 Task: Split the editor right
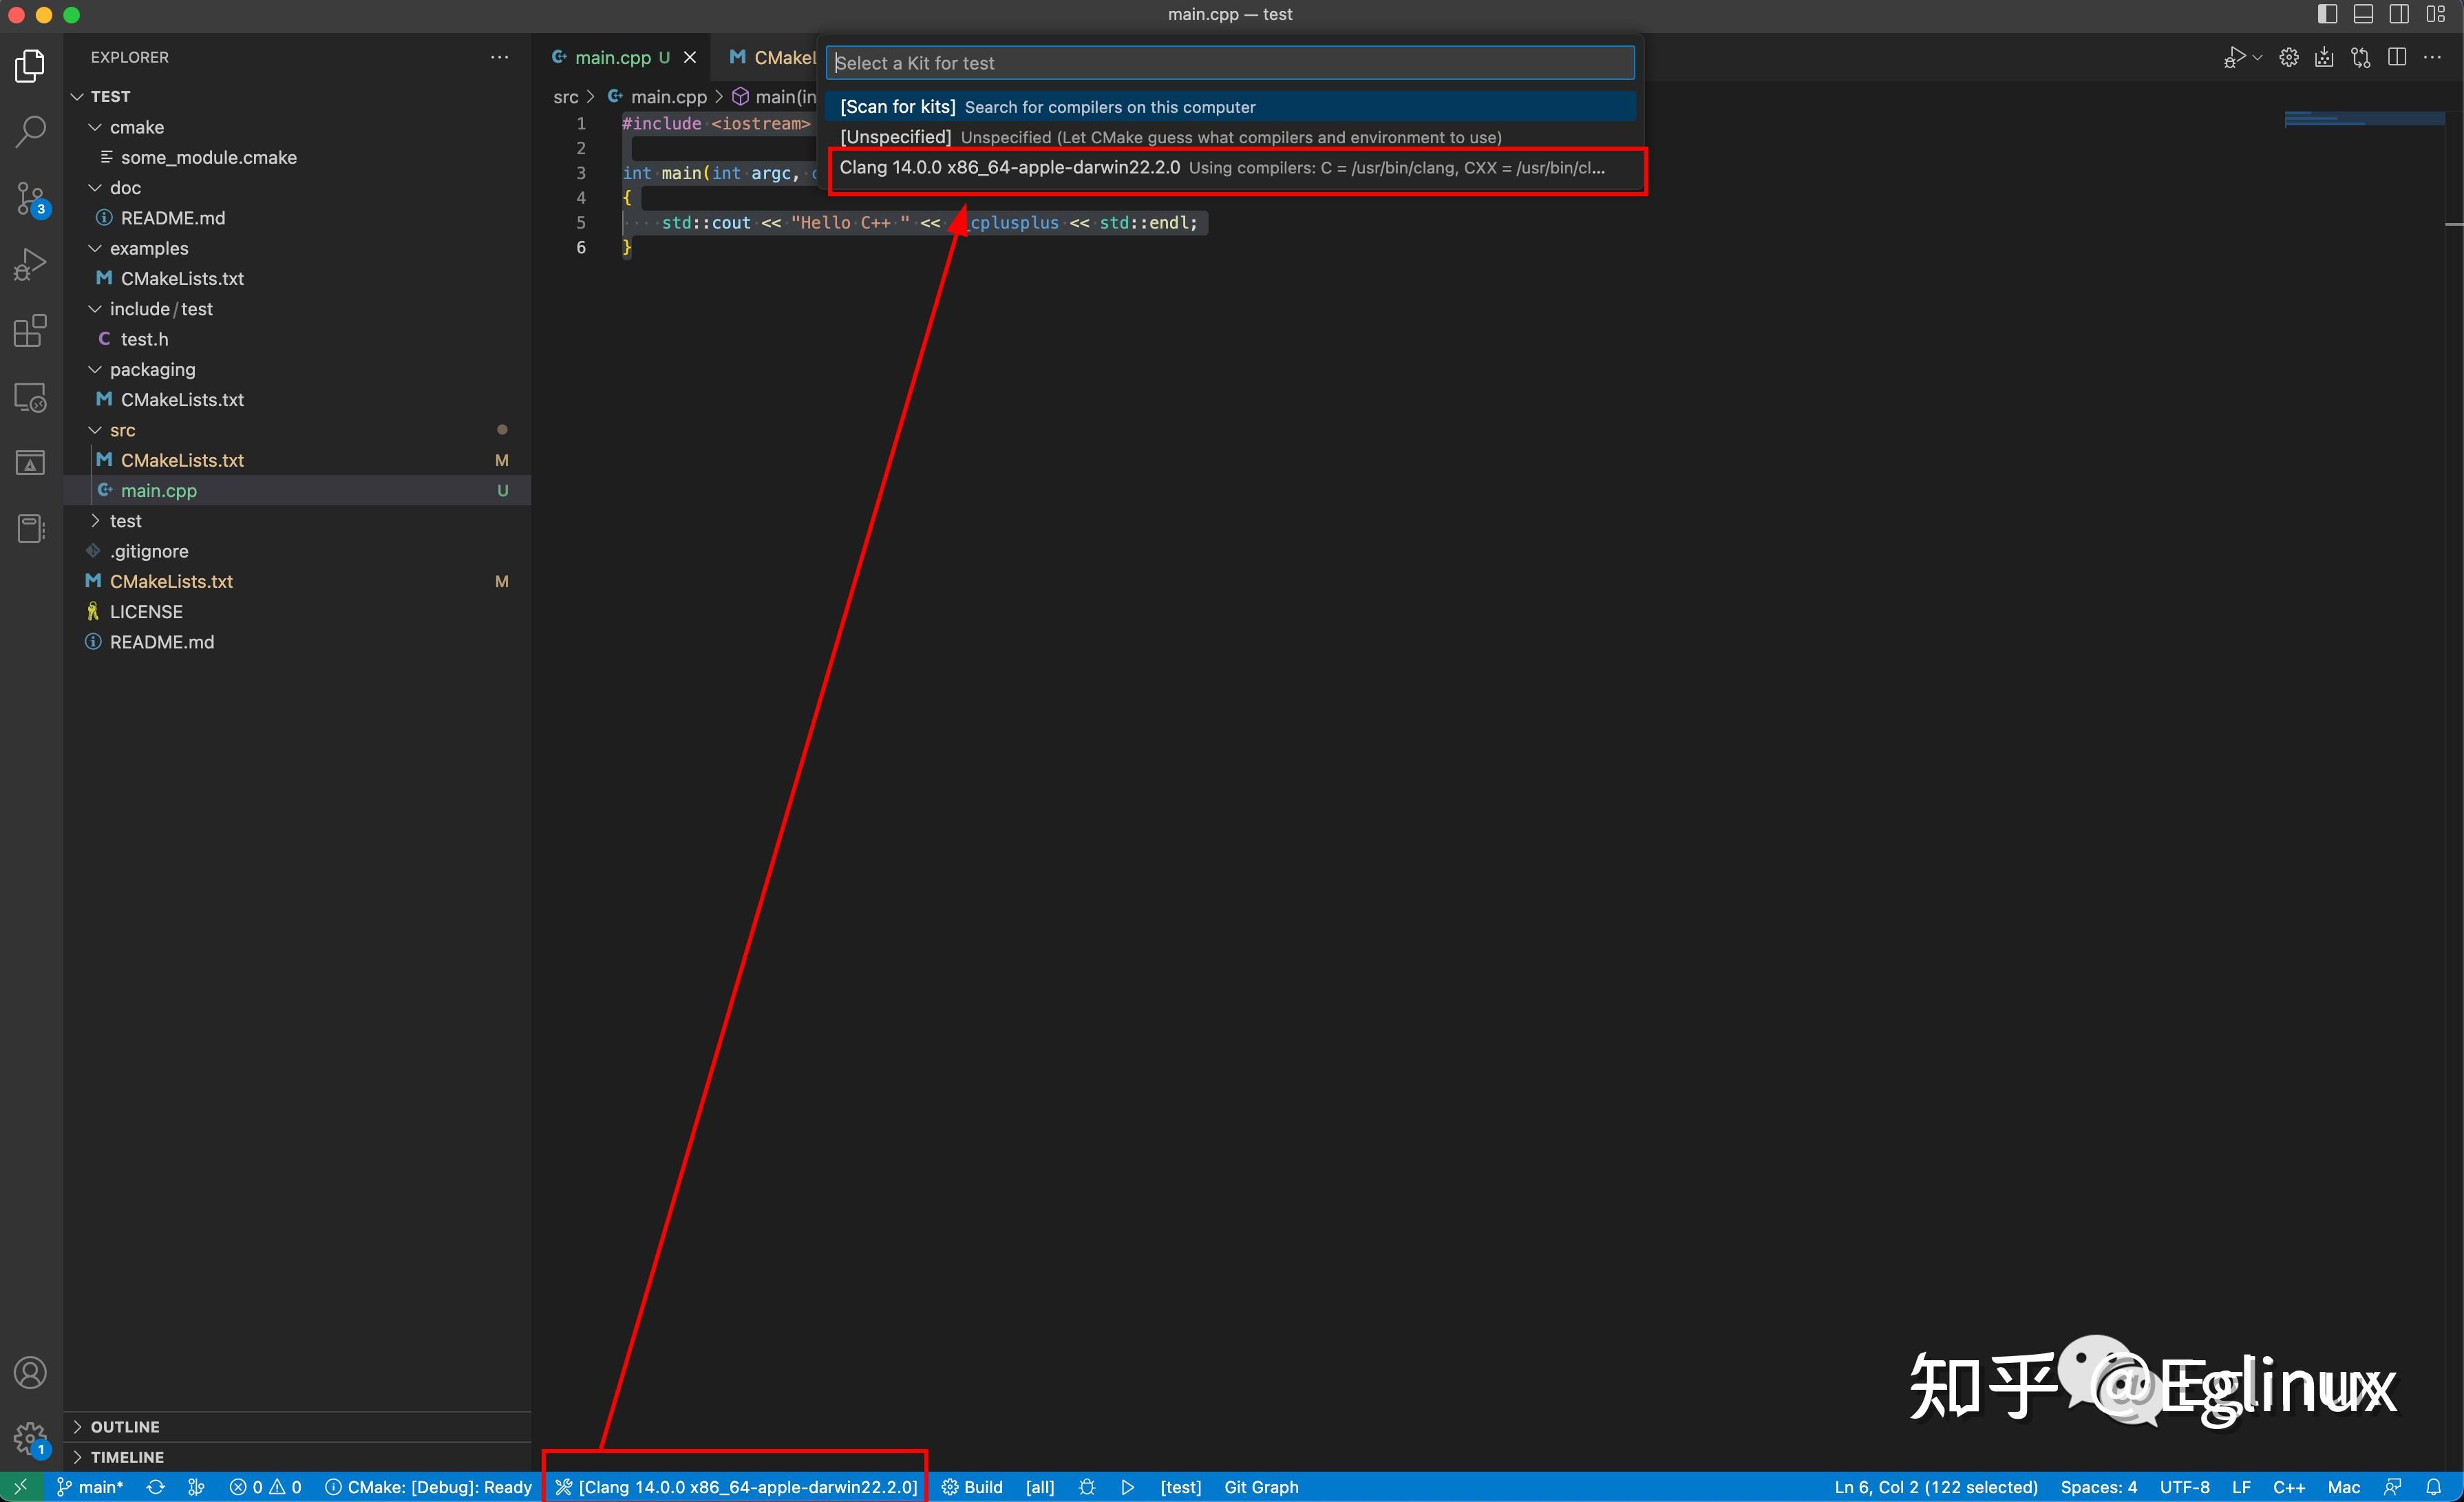[2397, 58]
